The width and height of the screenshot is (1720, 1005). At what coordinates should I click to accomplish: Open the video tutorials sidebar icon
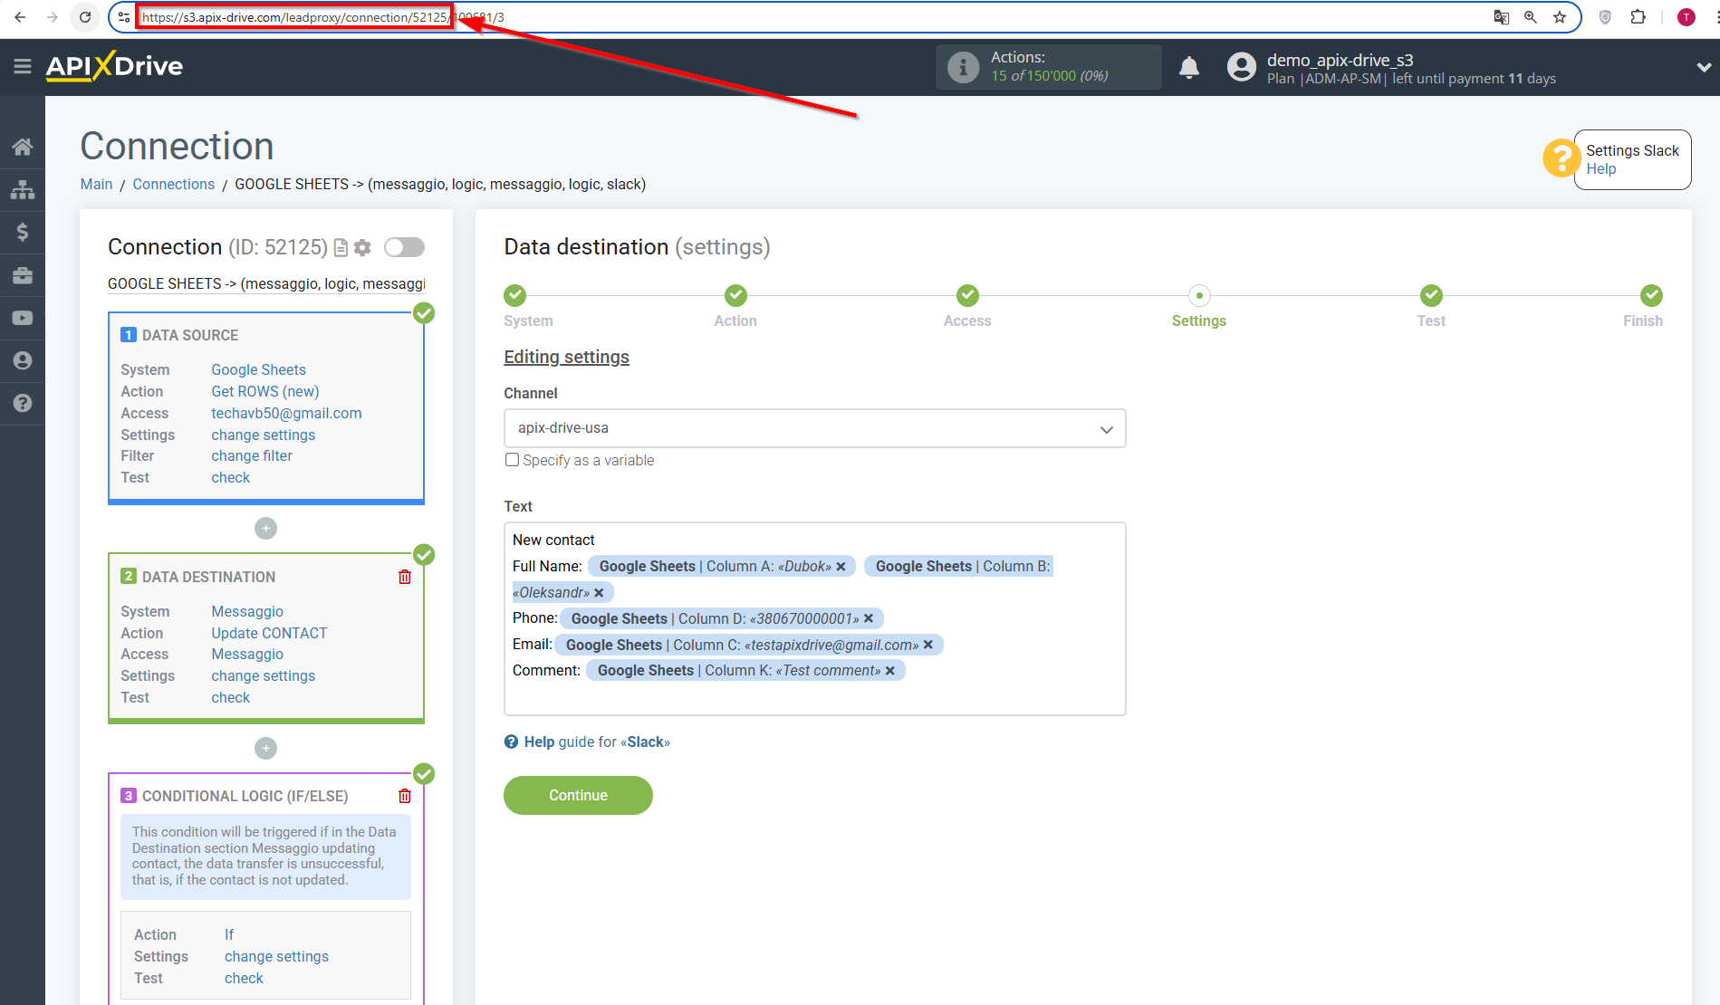[23, 318]
